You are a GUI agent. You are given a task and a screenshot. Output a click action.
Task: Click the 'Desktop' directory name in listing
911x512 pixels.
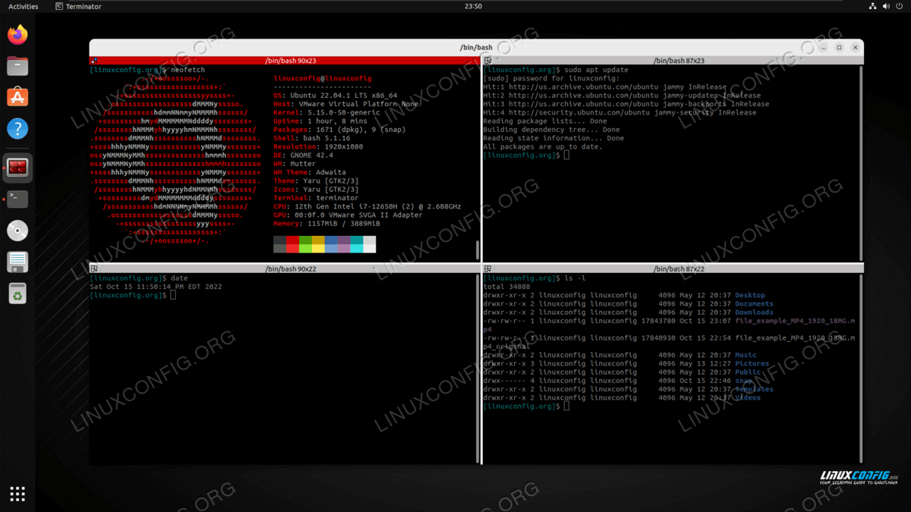750,295
